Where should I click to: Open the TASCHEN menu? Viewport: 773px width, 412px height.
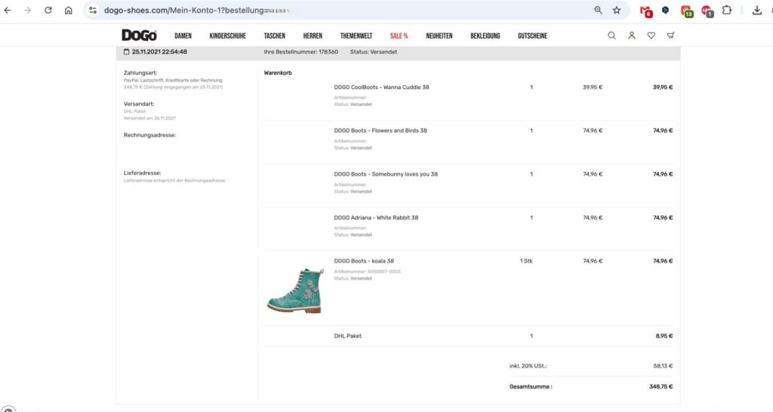[x=275, y=36]
